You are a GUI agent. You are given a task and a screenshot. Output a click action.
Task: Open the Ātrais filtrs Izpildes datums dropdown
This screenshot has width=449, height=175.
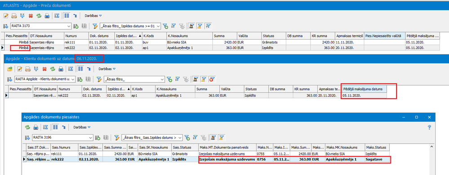(158, 26)
